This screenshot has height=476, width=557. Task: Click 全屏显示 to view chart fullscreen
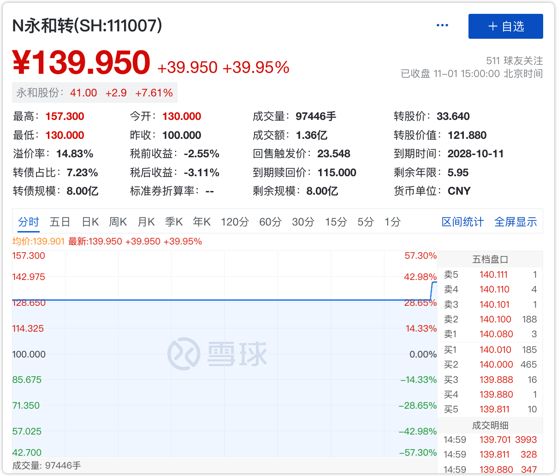[x=516, y=222]
